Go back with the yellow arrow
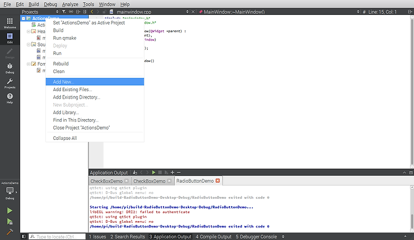414x240 pixels. coord(92,11)
